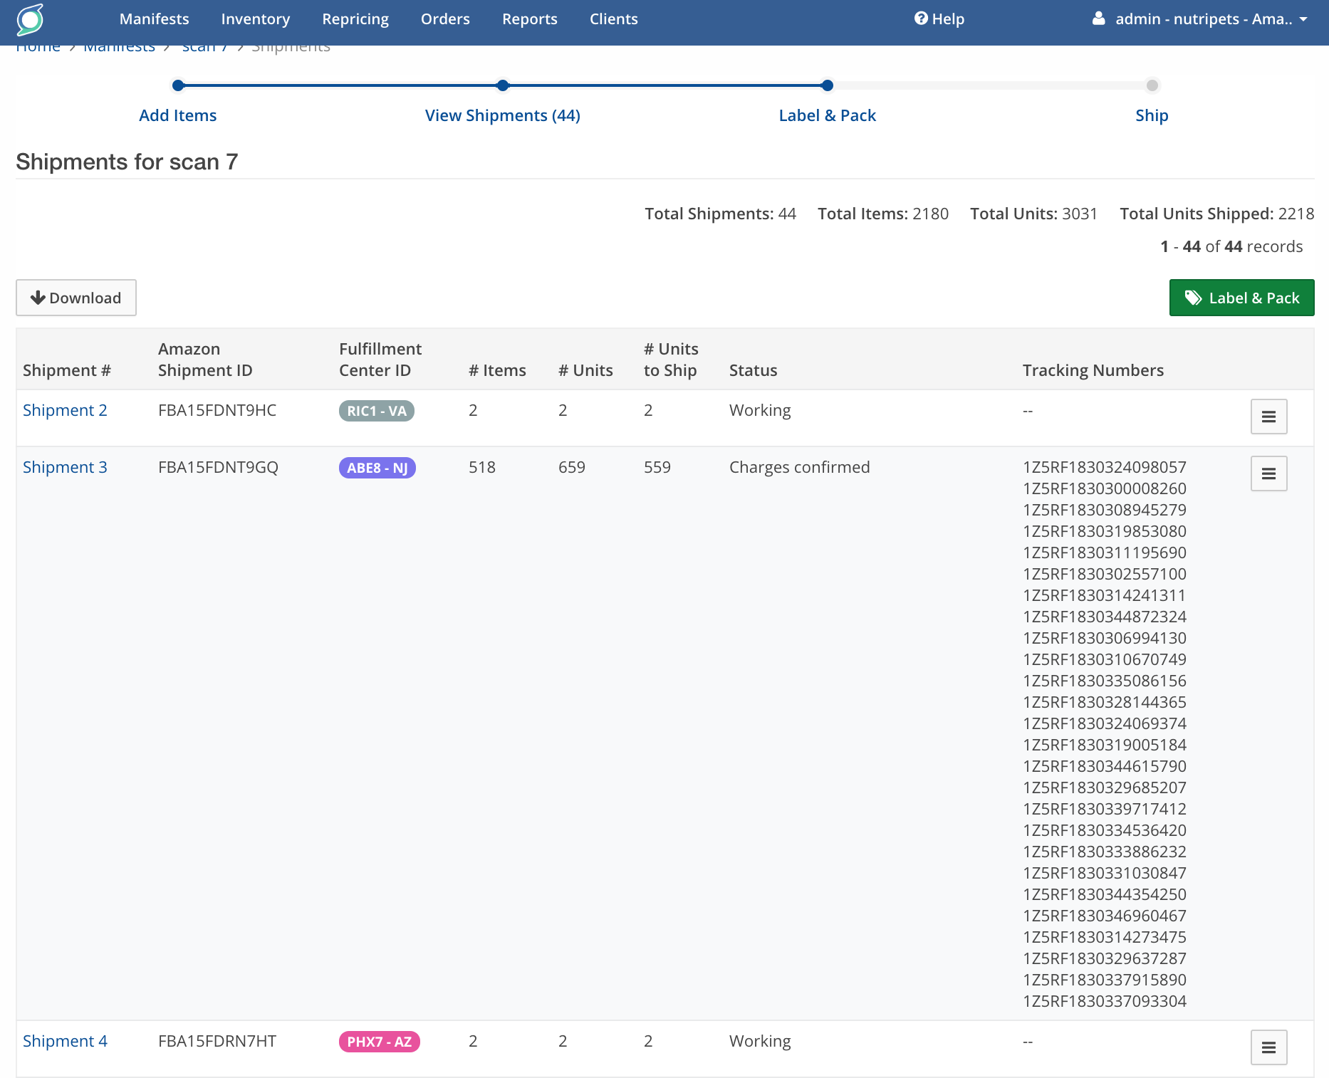
Task: Select the Add Items progress step
Action: pyautogui.click(x=178, y=115)
